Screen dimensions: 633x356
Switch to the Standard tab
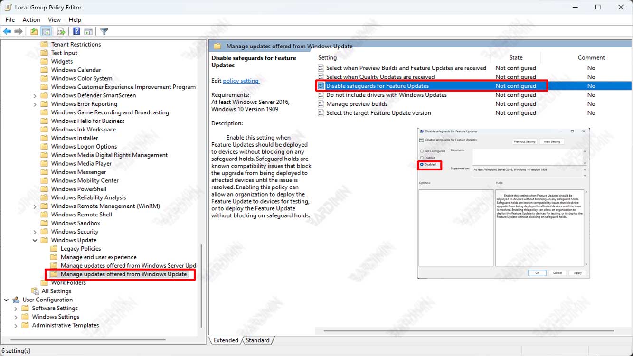click(x=258, y=340)
